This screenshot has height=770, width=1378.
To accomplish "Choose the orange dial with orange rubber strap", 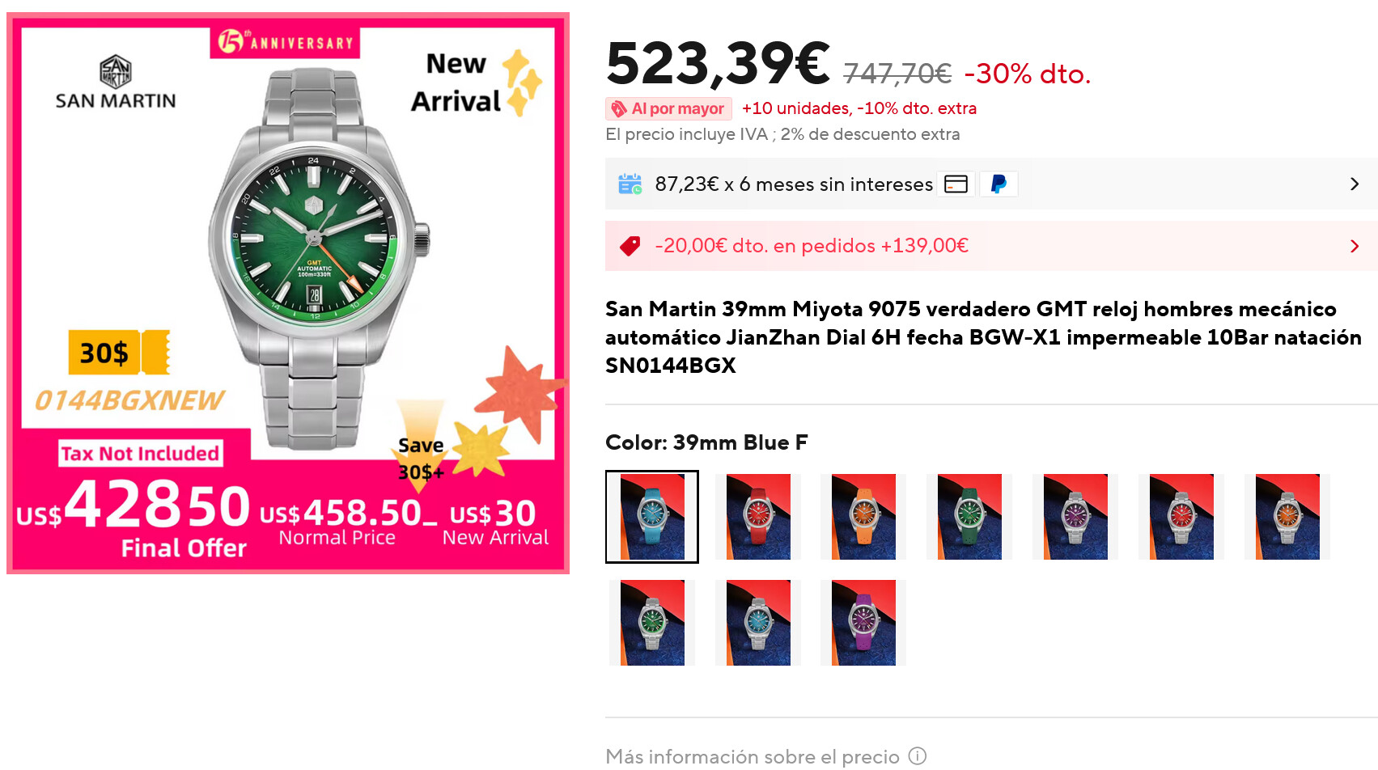I will (863, 517).
